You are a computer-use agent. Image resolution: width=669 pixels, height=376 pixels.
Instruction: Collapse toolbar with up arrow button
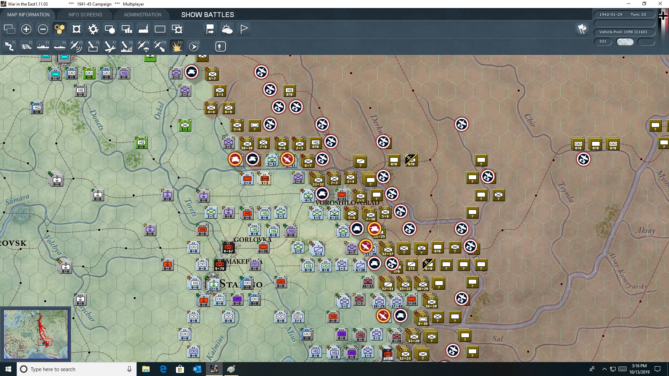(220, 46)
